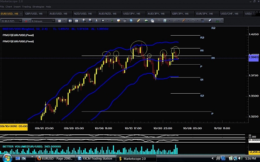This screenshot has width=260, height=162.
Task: Click the red data source icon in toolbar
Action: [x=25, y=21]
